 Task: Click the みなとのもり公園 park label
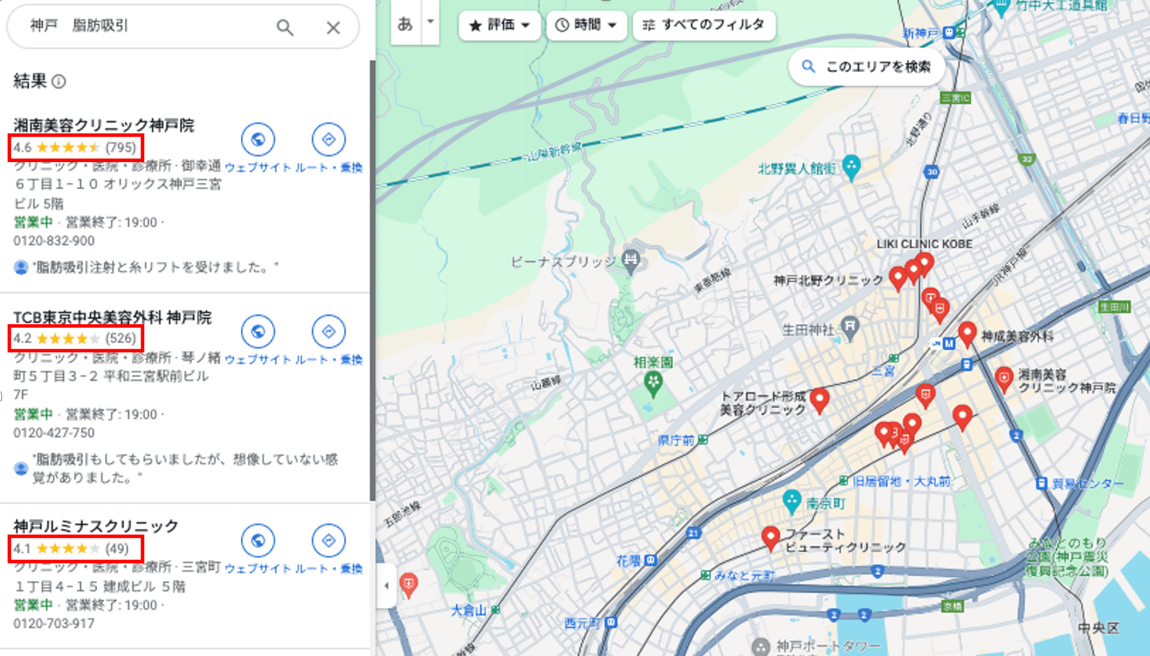(1066, 557)
